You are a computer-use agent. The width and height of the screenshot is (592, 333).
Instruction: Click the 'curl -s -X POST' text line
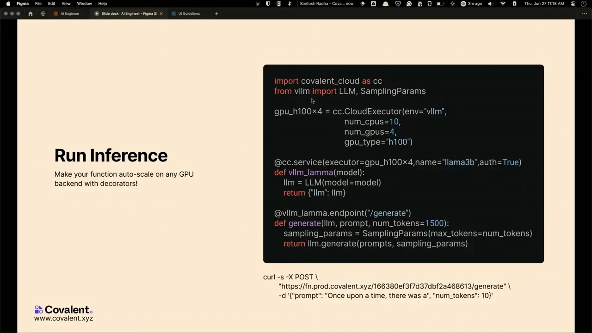point(290,277)
